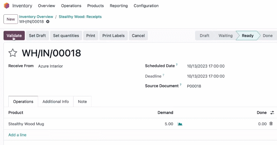Image resolution: width=277 pixels, height=145 pixels.
Task: Click the Deadline help question mark
Action: coord(164,75)
